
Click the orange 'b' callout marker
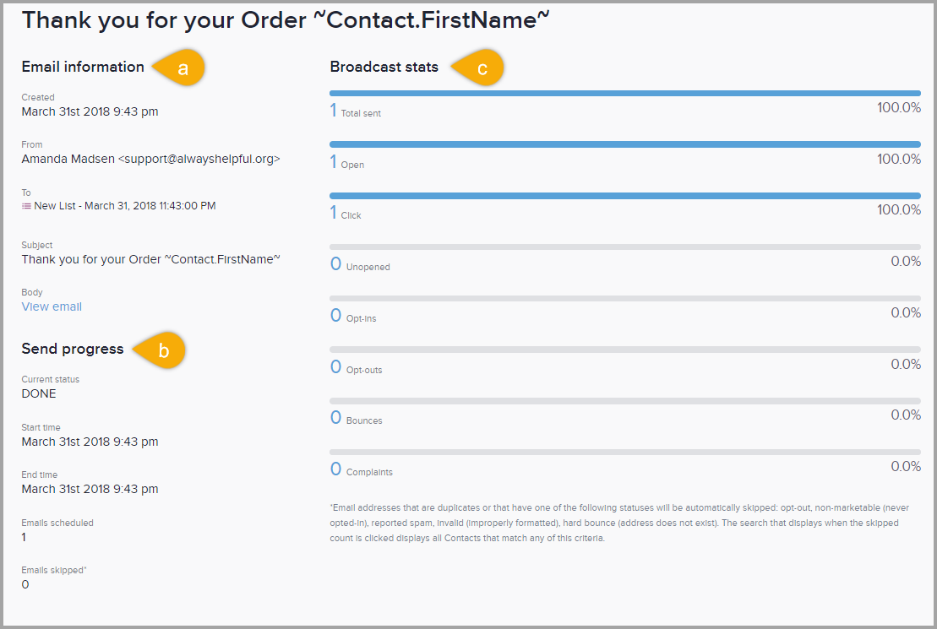[162, 350]
